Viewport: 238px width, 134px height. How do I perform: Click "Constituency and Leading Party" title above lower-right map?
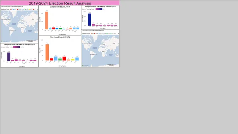point(93,31)
